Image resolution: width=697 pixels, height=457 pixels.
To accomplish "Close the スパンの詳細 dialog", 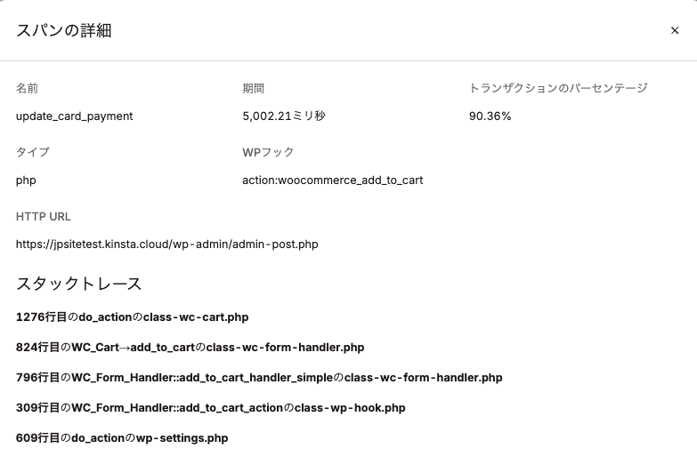I will [x=675, y=30].
